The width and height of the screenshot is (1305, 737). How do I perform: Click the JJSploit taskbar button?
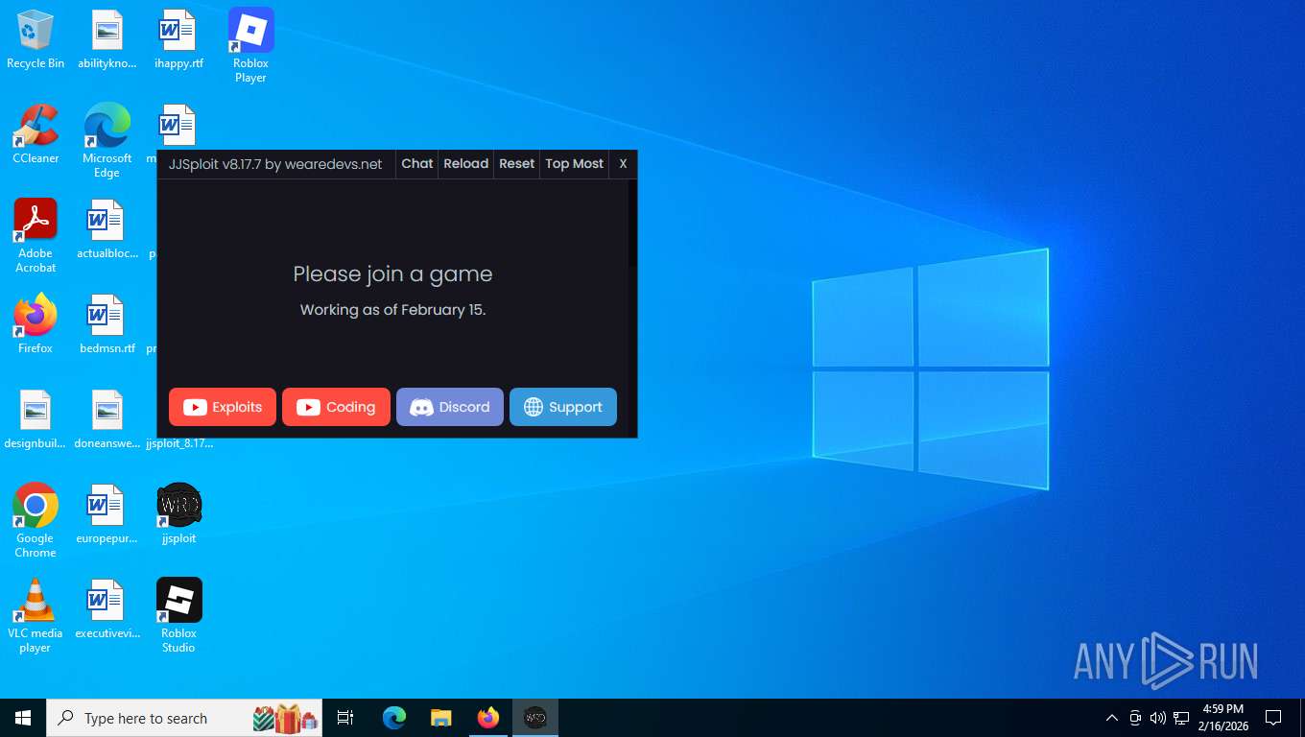[x=535, y=718]
